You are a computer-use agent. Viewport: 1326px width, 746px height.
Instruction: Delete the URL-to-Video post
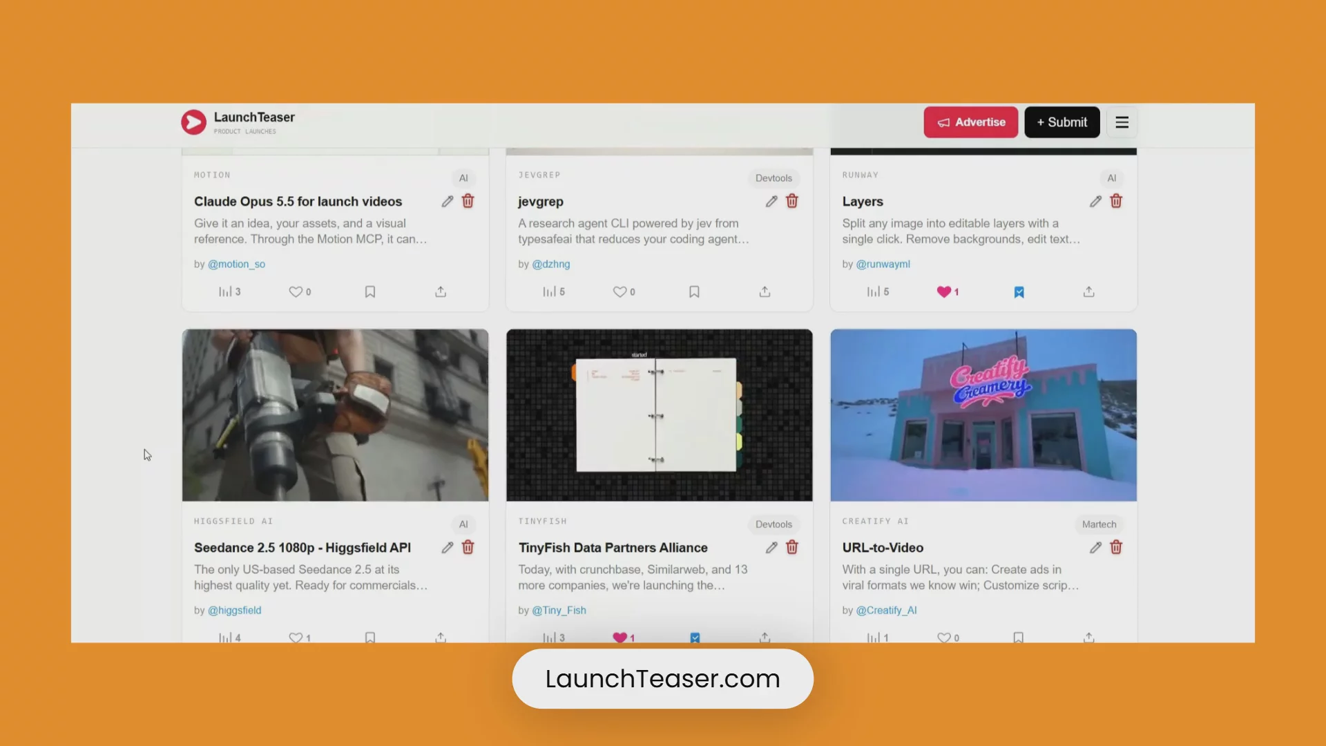click(x=1116, y=547)
